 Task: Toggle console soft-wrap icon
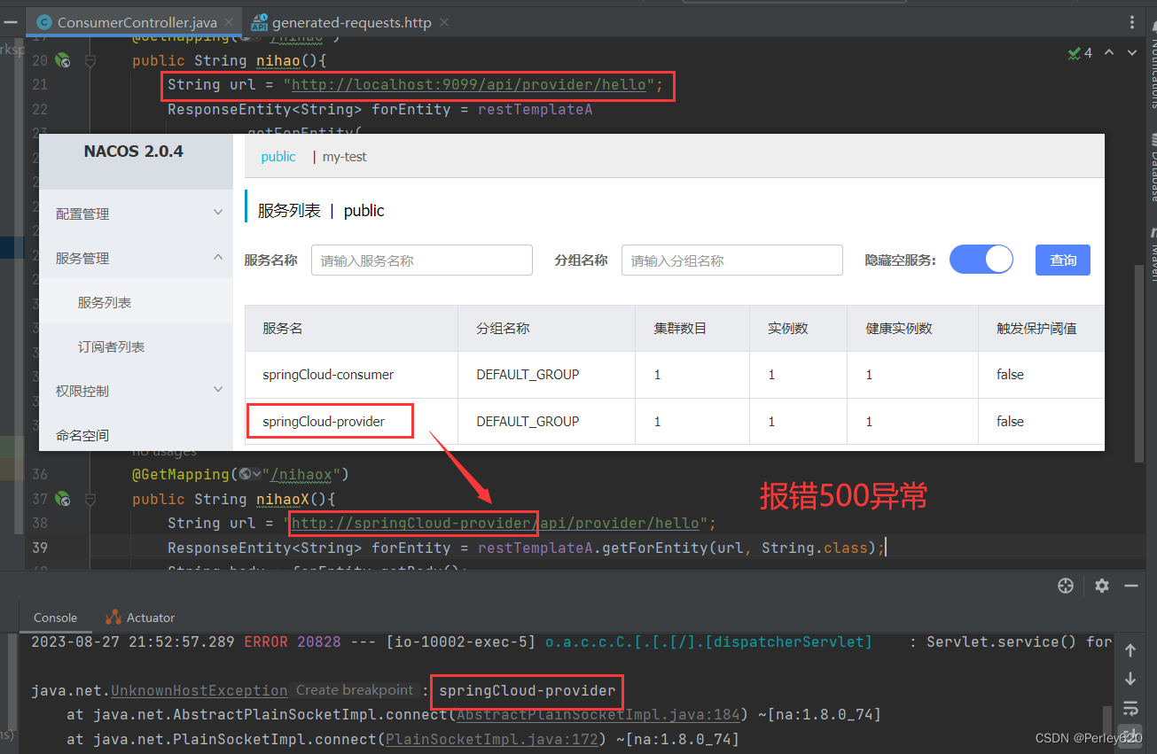[x=1130, y=709]
